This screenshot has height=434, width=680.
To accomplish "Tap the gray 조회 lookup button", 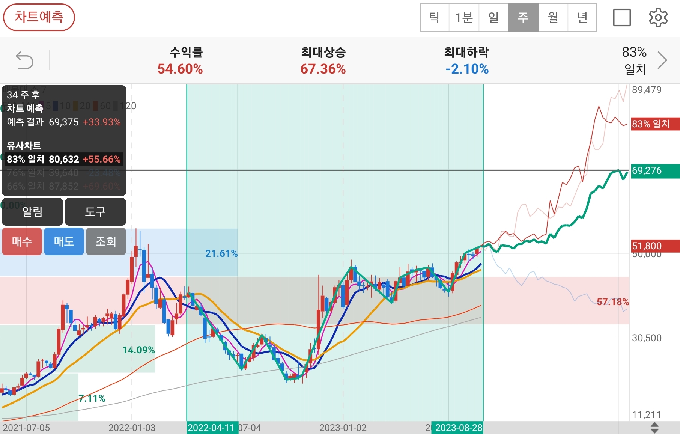I will (106, 241).
